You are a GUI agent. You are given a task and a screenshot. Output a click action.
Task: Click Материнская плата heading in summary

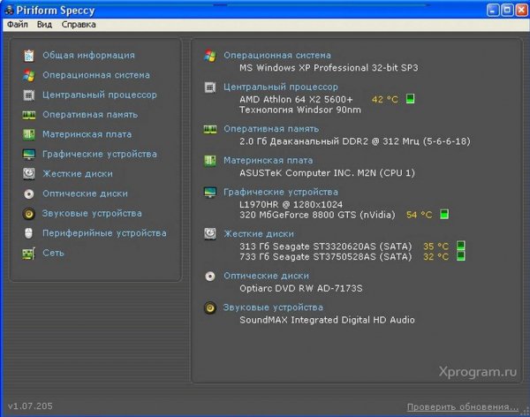268,160
